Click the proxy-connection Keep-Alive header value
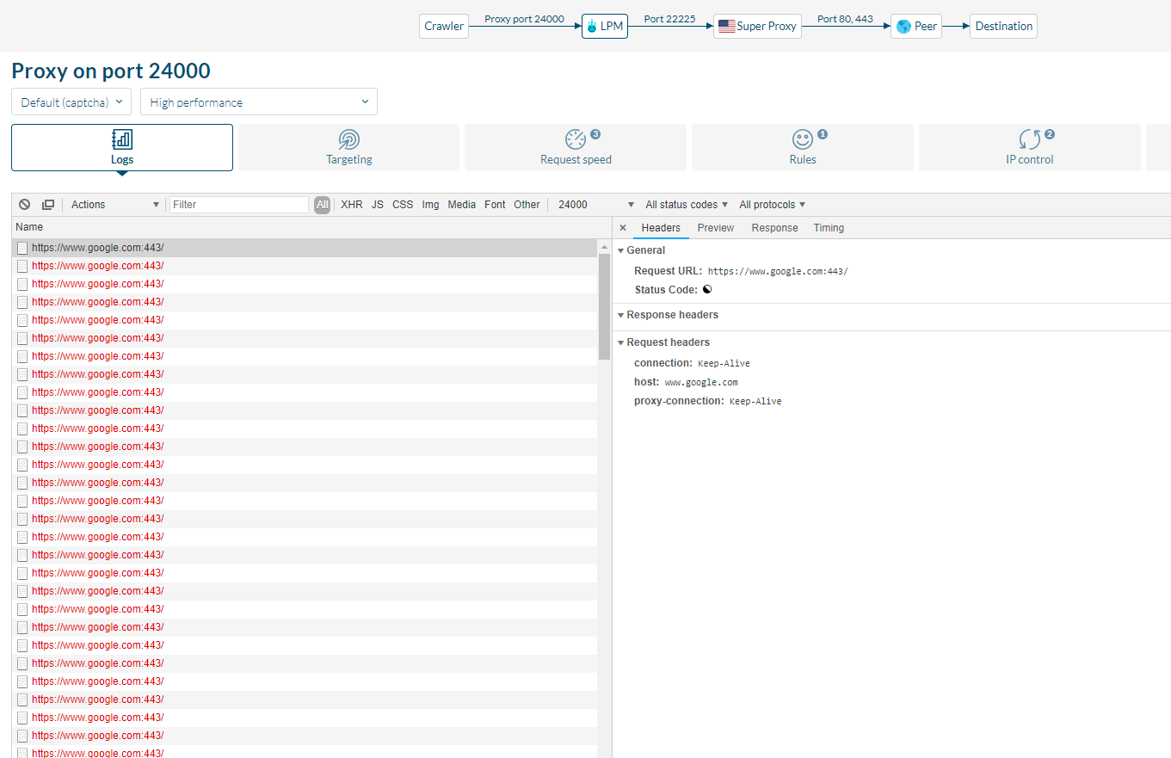Image resolution: width=1171 pixels, height=758 pixels. pos(755,402)
